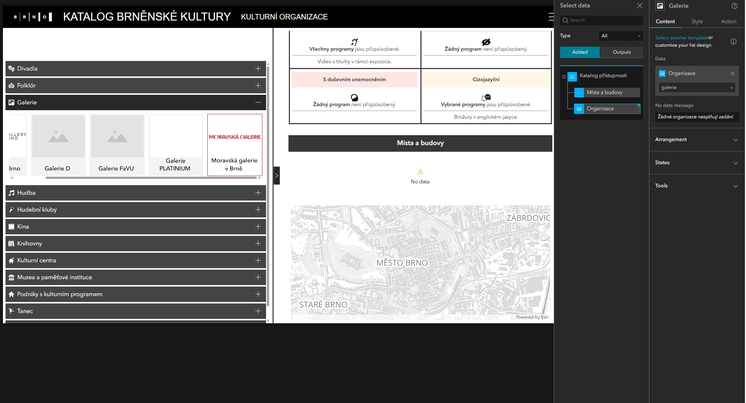Collapse the Katalog přístupnosti tree node

pyautogui.click(x=564, y=76)
